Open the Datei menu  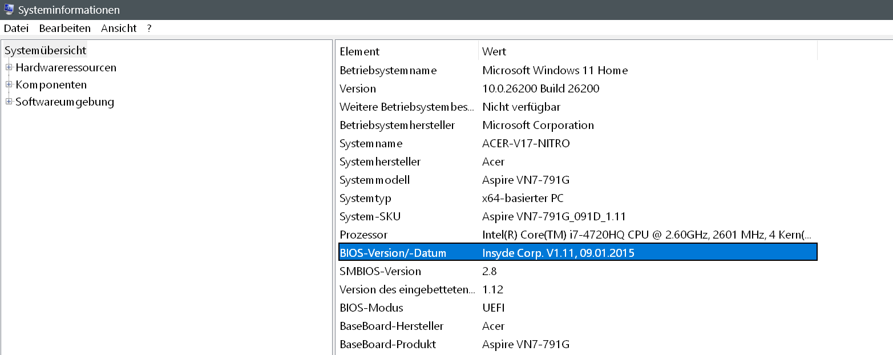(16, 28)
